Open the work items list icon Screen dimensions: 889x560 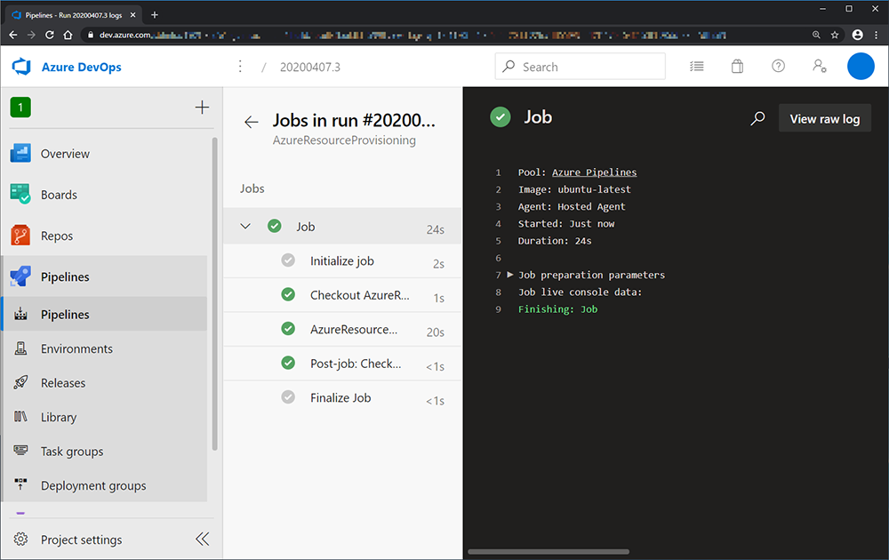(697, 67)
